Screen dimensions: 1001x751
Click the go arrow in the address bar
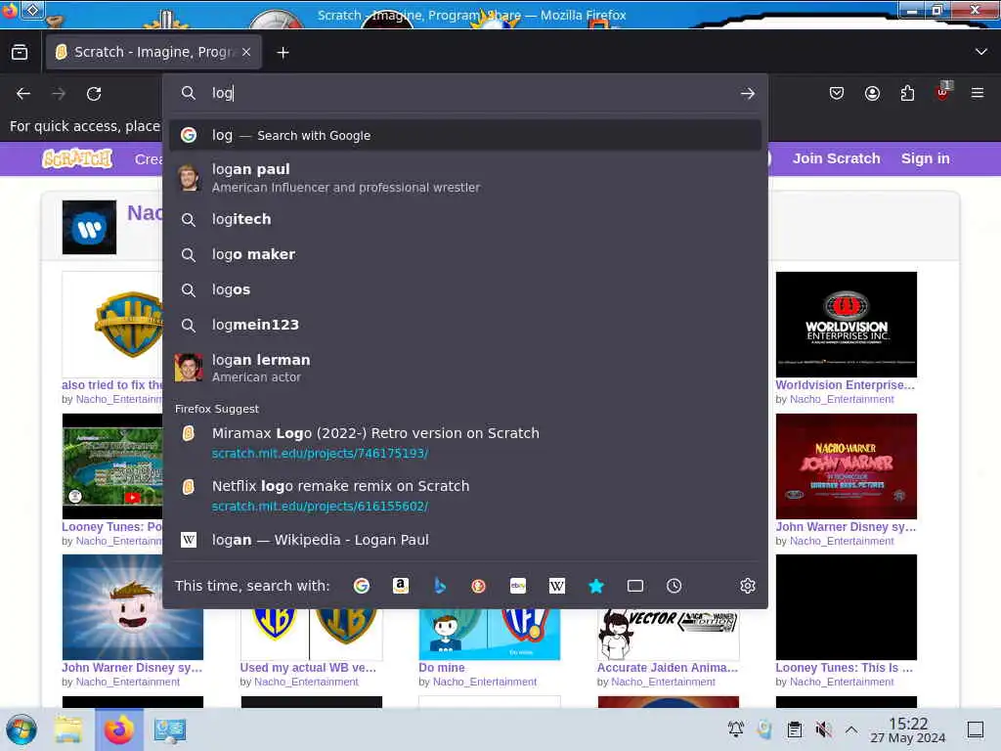(748, 93)
